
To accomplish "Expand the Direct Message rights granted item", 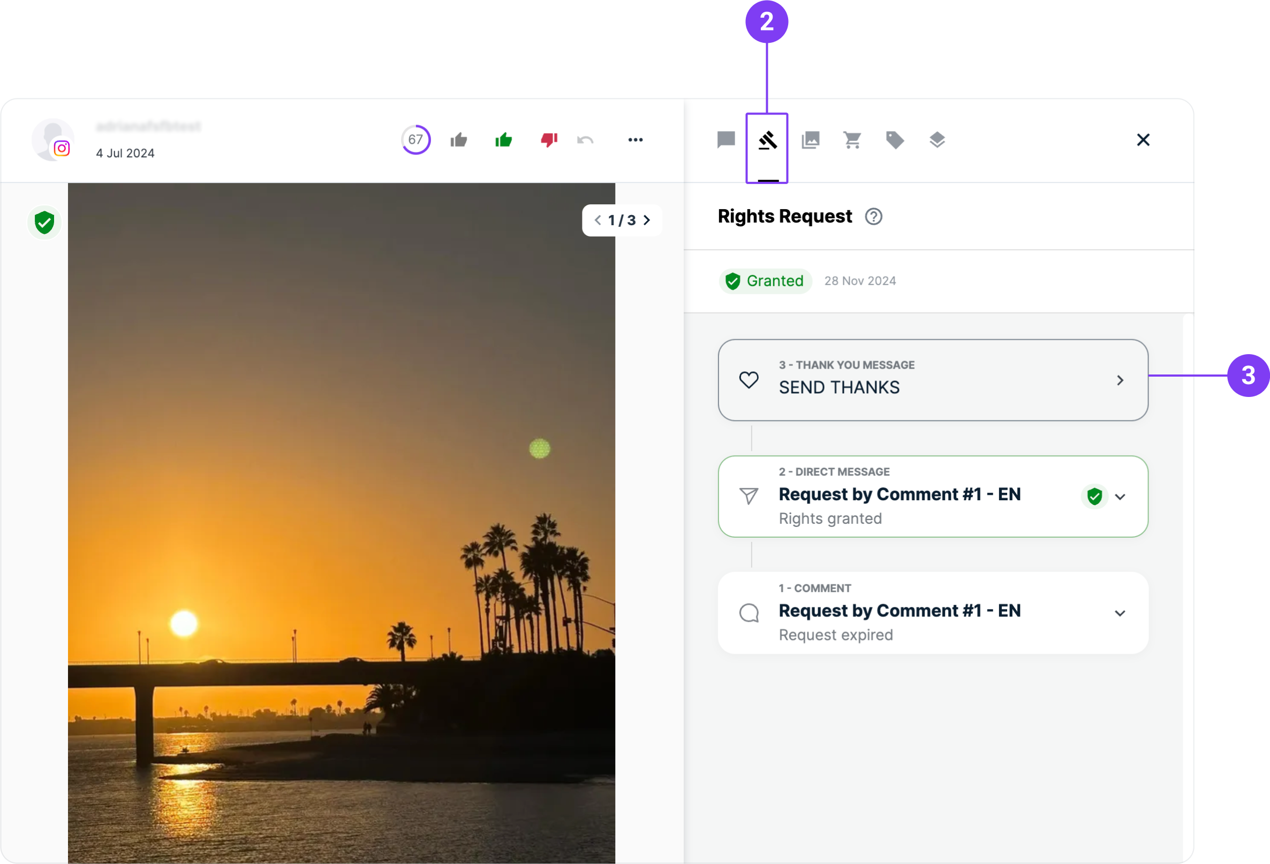I will [1120, 497].
